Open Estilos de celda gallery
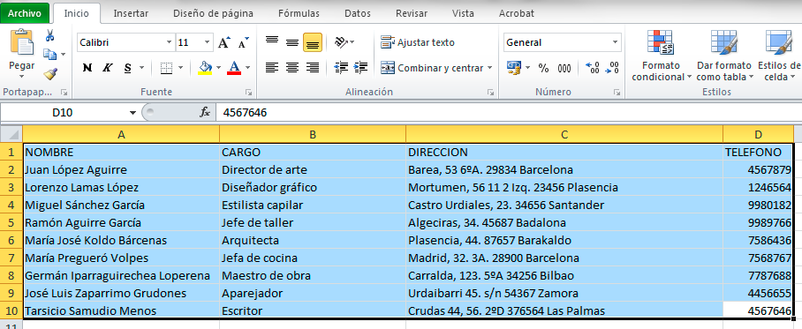Screen dimensions: 802x329 [779, 56]
